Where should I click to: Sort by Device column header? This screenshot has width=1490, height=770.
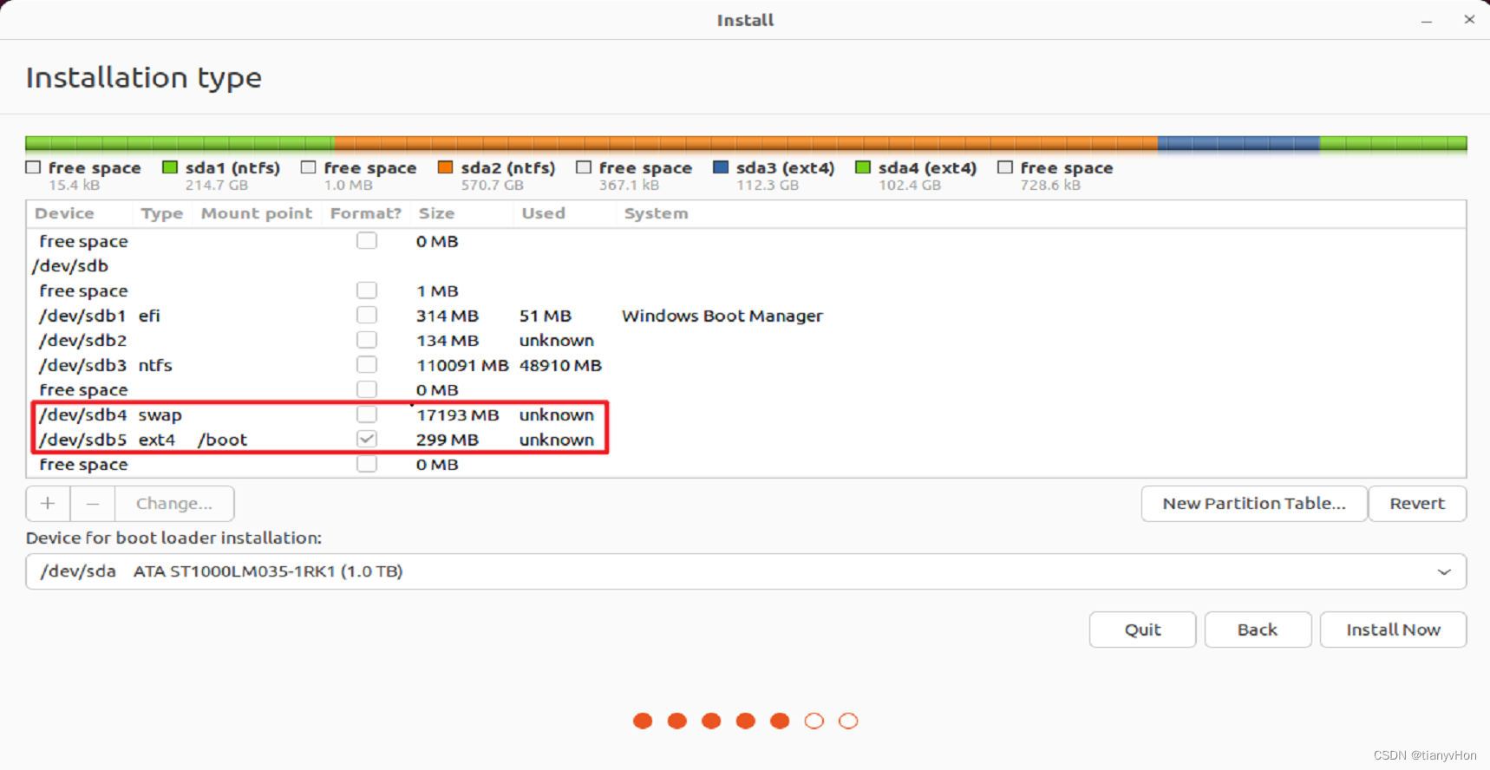click(x=64, y=213)
